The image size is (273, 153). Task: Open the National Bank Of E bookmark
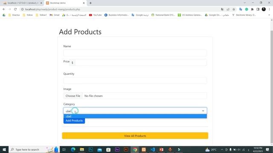point(163,15)
